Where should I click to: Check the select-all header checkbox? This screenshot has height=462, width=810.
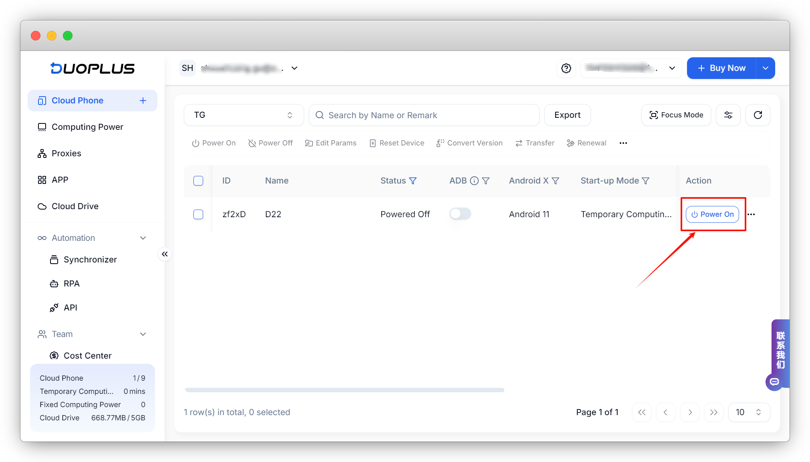pyautogui.click(x=198, y=181)
